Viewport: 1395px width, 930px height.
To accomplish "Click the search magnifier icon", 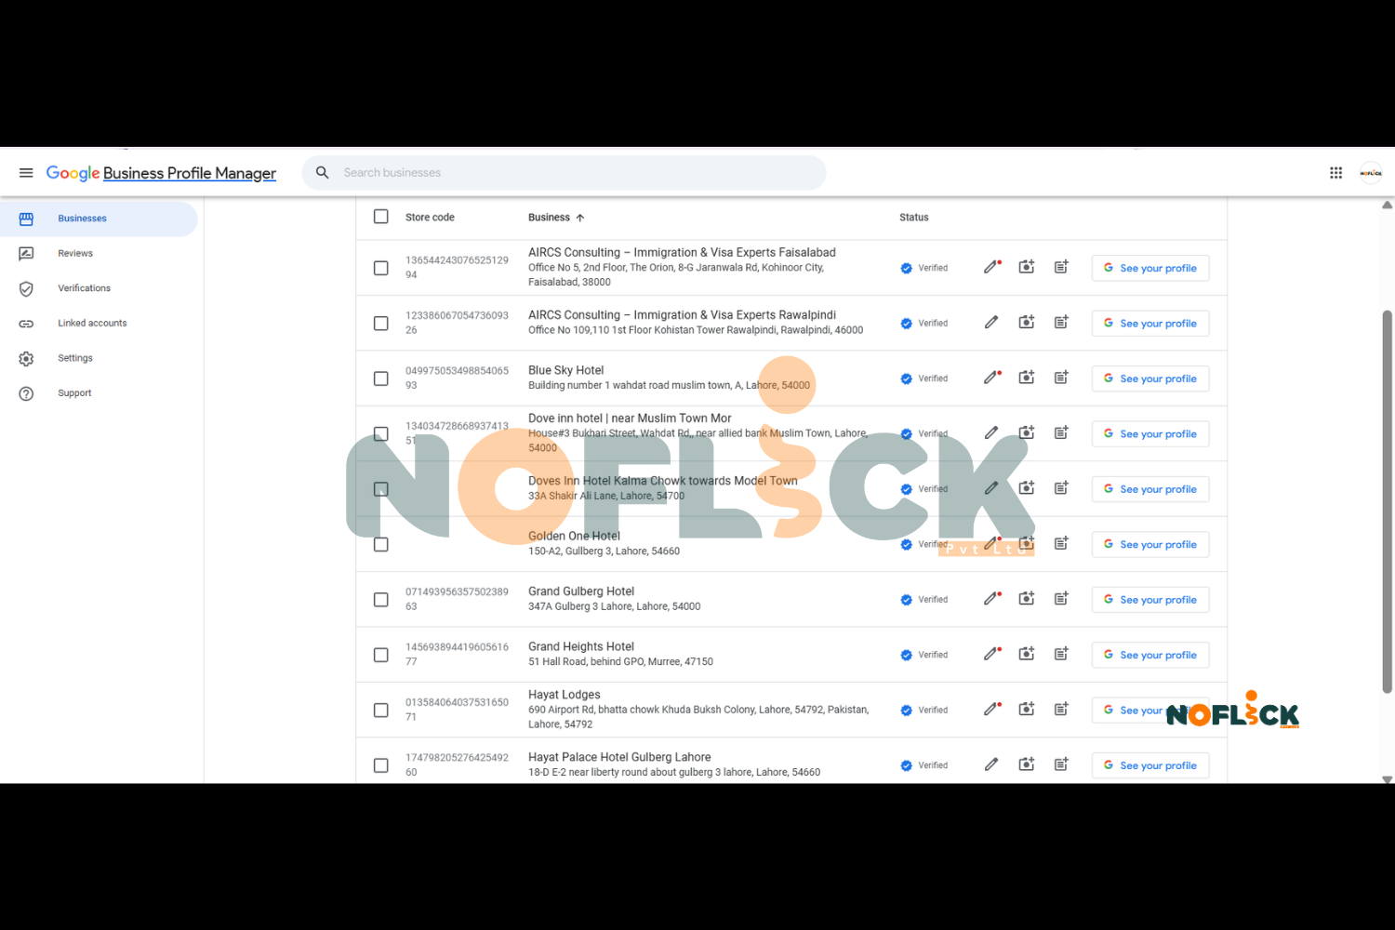I will 323,173.
